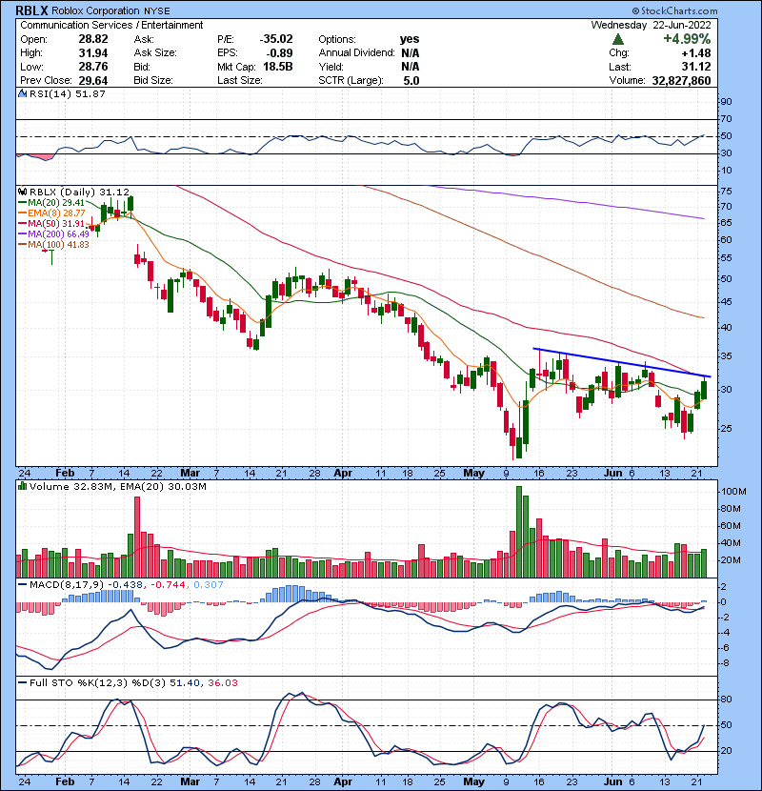Click the tallest green volume bar in May
762x791 pixels.
[519, 531]
